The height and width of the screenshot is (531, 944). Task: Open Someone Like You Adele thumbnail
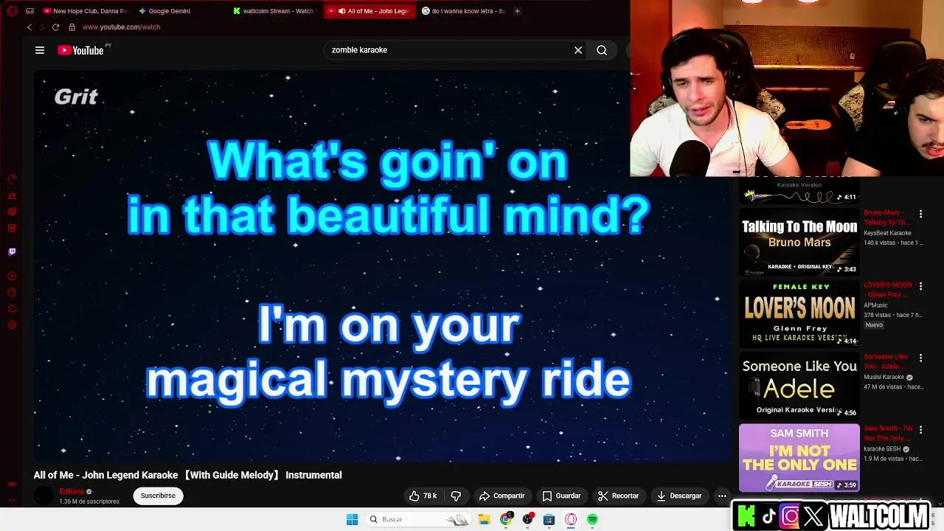(x=799, y=385)
